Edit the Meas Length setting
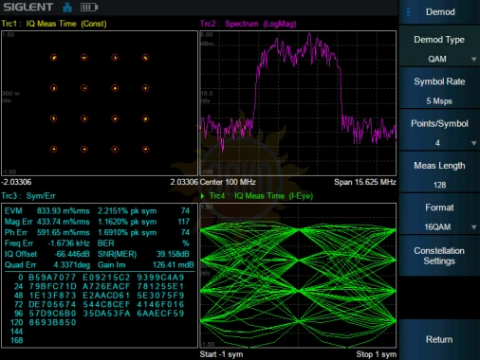Screen dimensions: 480x360 pyautogui.click(x=439, y=172)
